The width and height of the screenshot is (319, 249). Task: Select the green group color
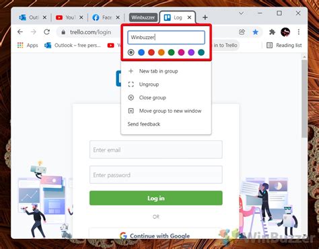pyautogui.click(x=172, y=52)
